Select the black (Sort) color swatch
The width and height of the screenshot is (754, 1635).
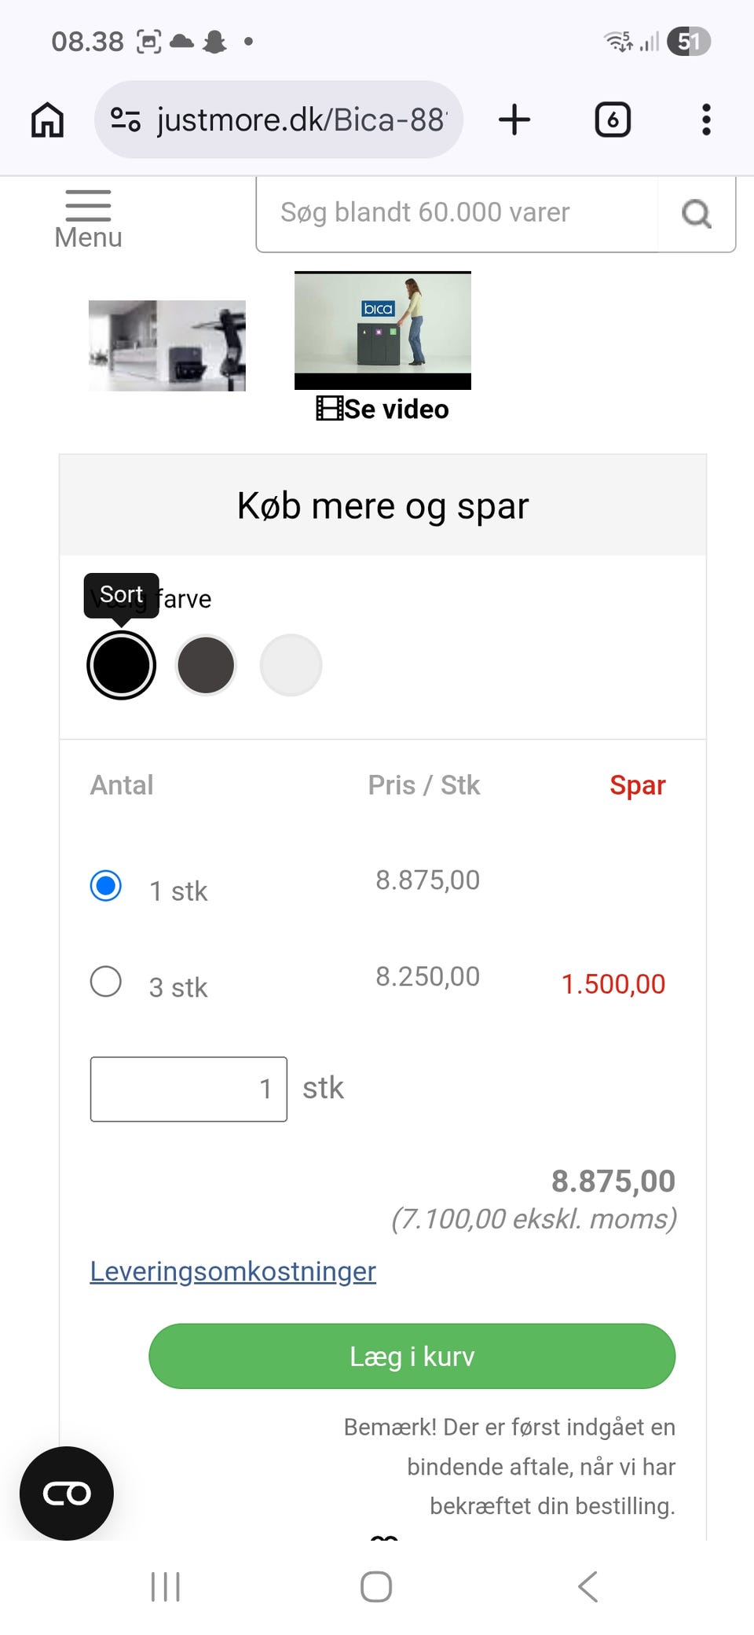click(x=121, y=665)
